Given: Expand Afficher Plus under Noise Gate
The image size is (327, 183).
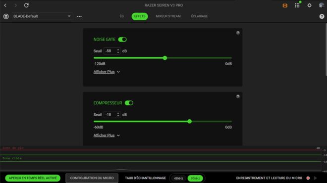Looking at the screenshot, I should [107, 72].
